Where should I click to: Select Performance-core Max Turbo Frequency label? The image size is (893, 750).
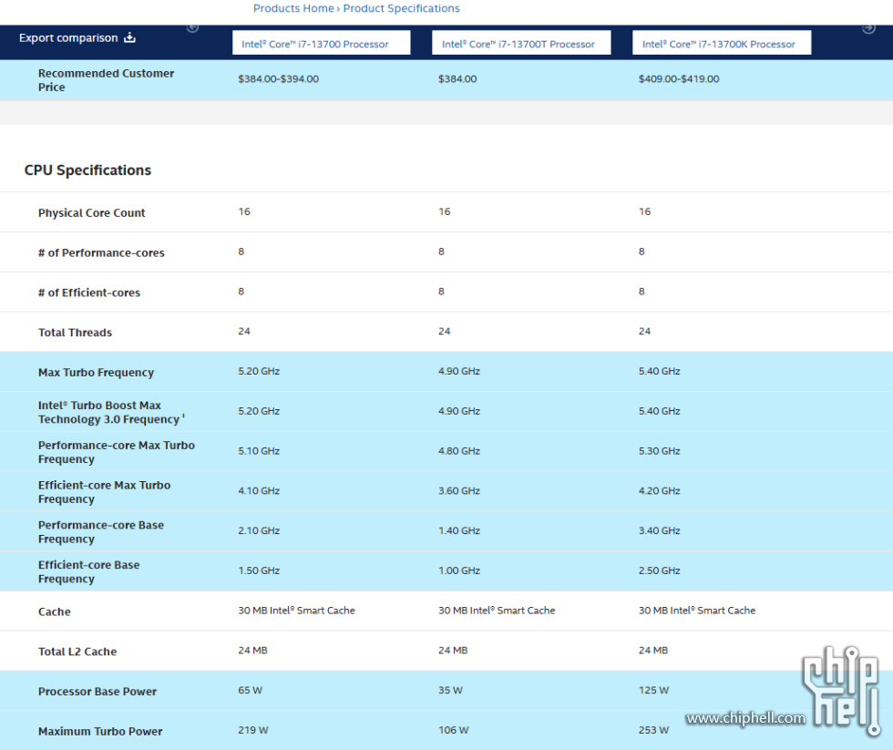click(x=117, y=452)
